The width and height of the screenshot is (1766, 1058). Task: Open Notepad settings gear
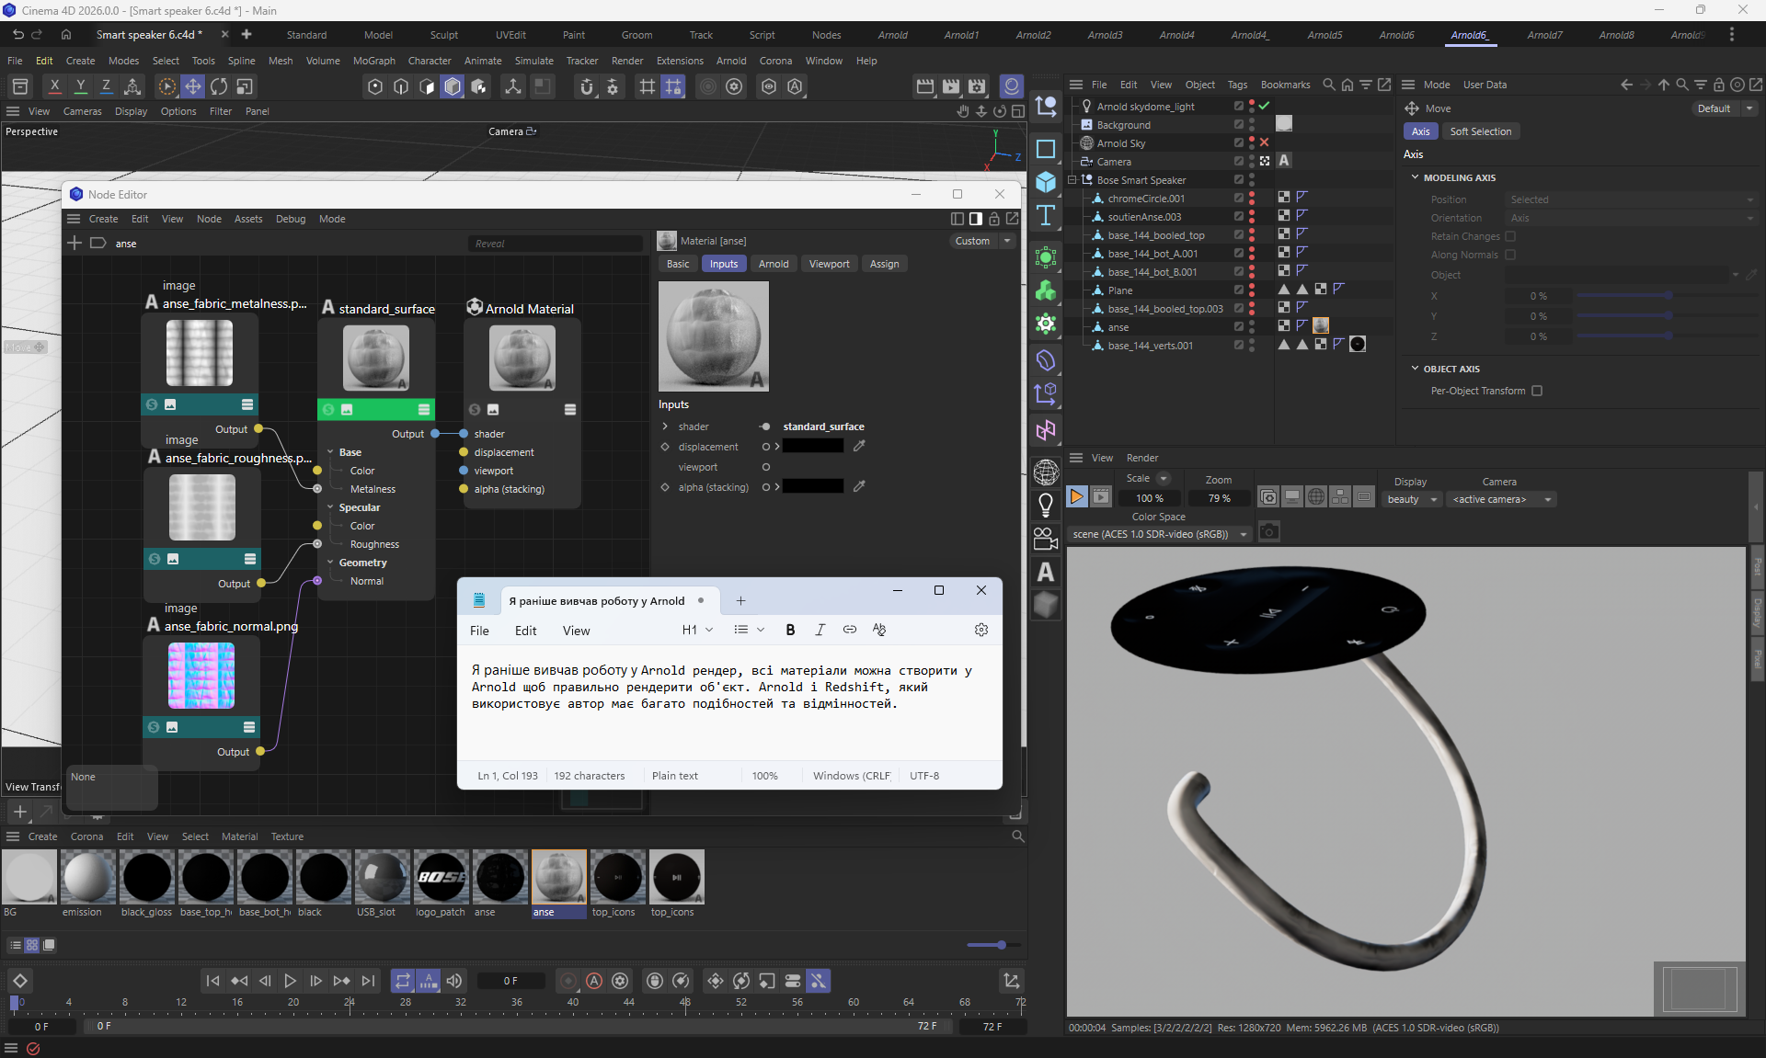[x=981, y=630]
